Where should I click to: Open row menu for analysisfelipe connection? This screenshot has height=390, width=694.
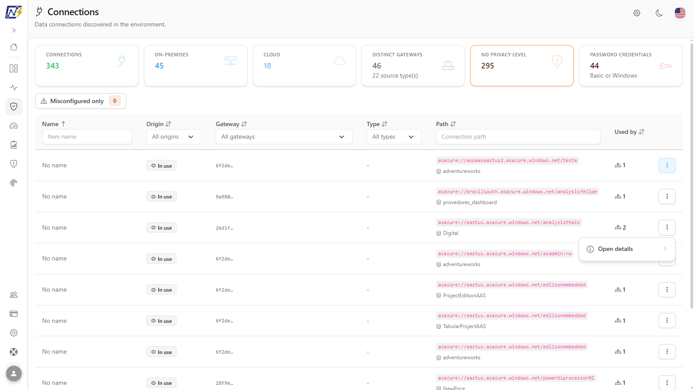click(x=667, y=196)
